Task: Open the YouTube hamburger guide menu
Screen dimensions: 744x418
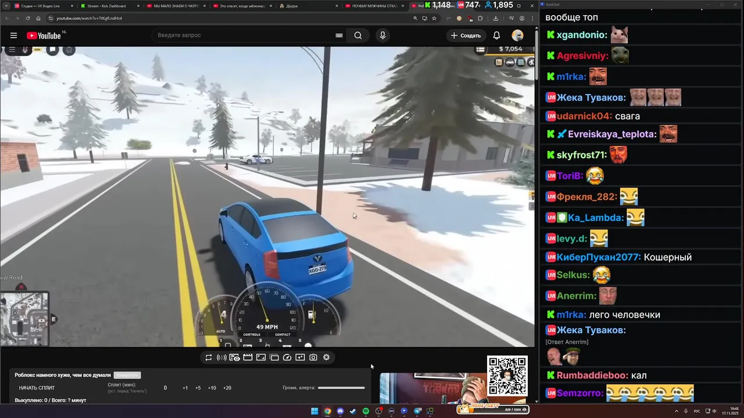Action: [x=13, y=35]
